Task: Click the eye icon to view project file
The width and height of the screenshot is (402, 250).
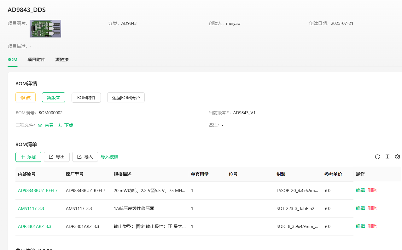Action: point(40,125)
